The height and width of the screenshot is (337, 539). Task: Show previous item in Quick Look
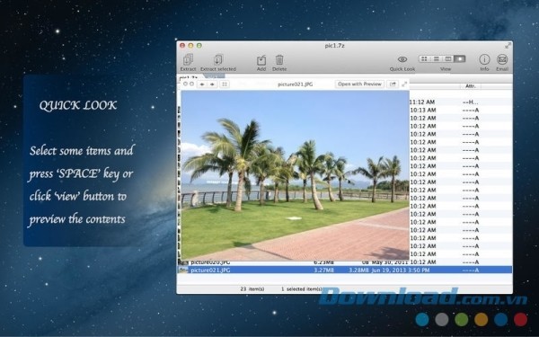(x=202, y=84)
